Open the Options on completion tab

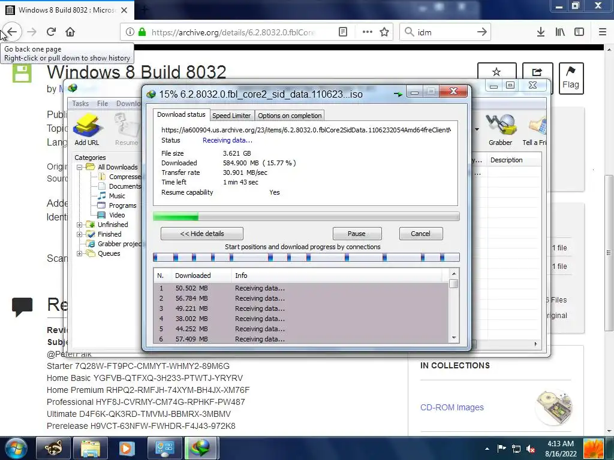pyautogui.click(x=290, y=116)
